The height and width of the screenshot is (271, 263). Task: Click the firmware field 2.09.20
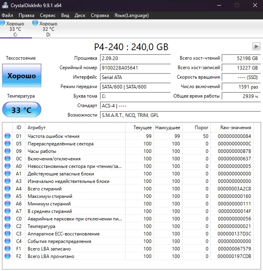(x=135, y=58)
